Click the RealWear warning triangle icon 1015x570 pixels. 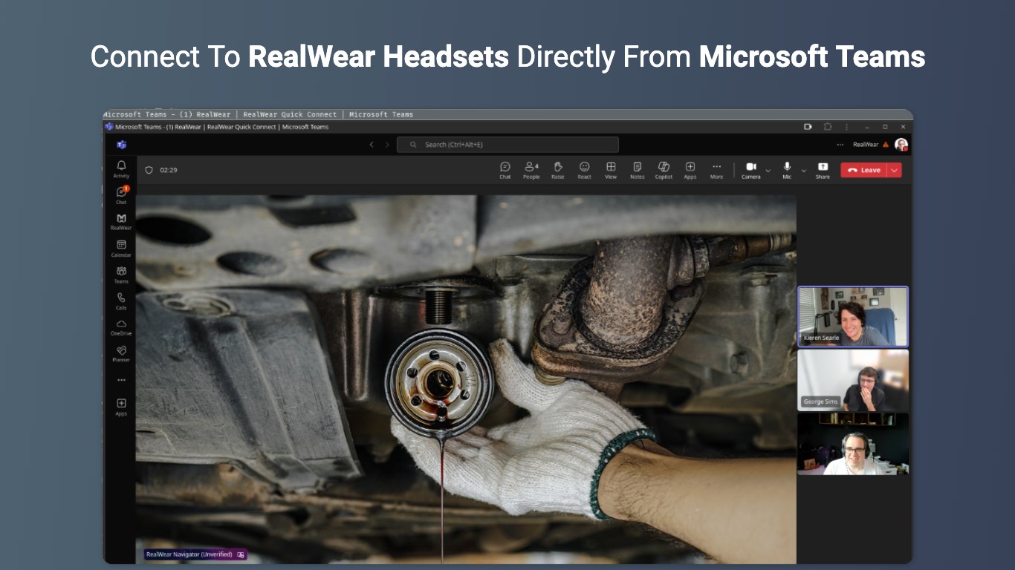pyautogui.click(x=886, y=145)
